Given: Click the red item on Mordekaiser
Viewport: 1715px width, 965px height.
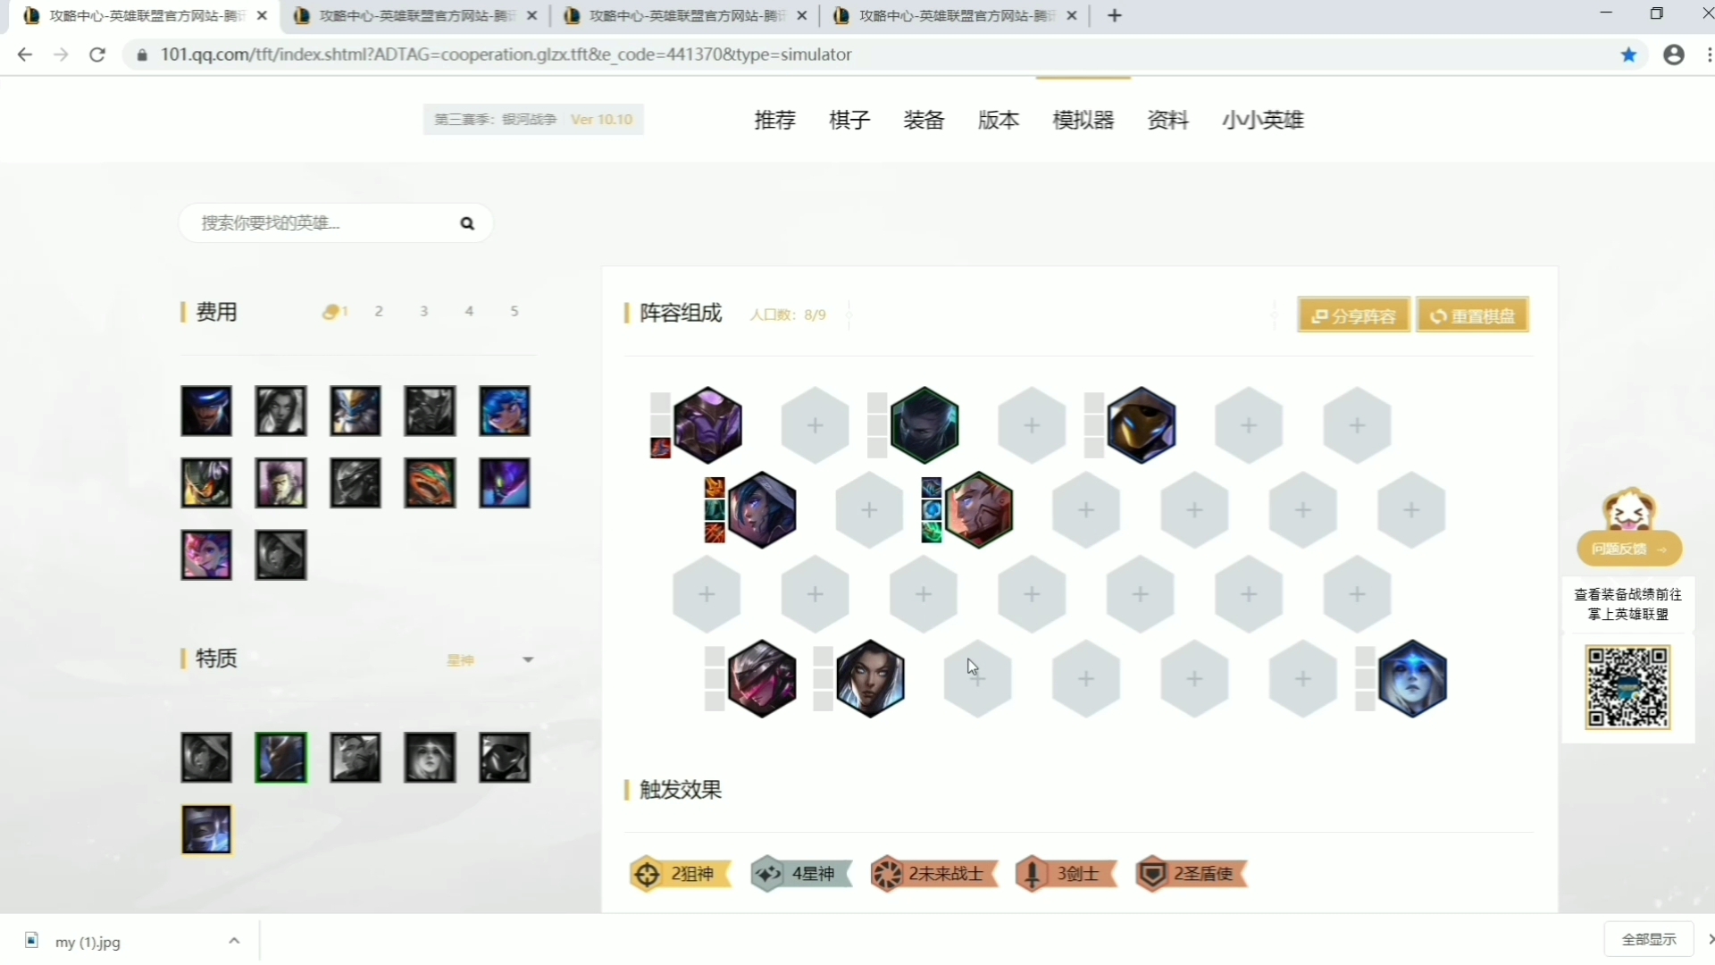Looking at the screenshot, I should tap(660, 448).
